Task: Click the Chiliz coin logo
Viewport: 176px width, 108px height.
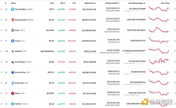Action: click(13, 93)
